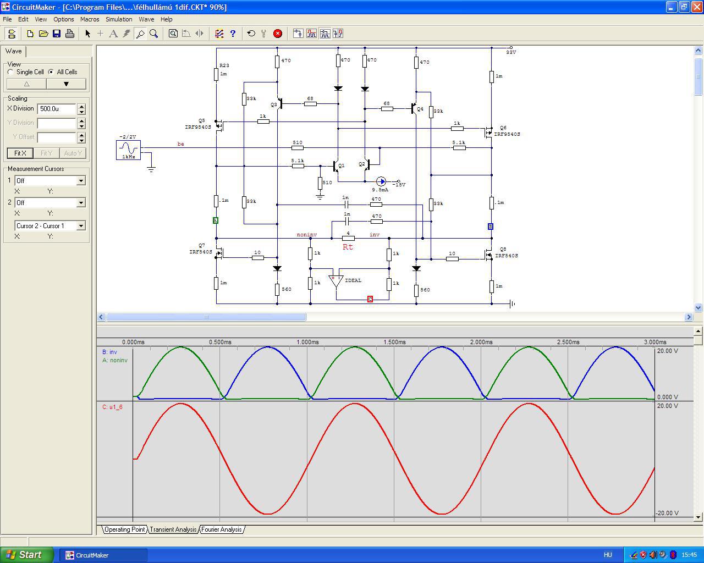Click the schematic horizontal scrollbar thumb
This screenshot has height=563, width=704.
tap(206, 317)
